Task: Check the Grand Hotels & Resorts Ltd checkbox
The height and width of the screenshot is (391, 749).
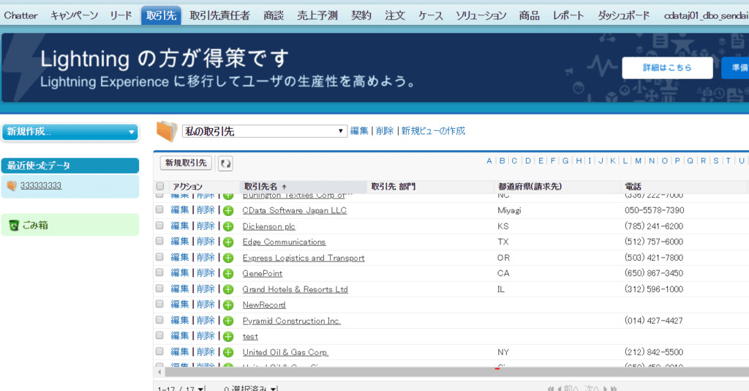Action: click(159, 288)
